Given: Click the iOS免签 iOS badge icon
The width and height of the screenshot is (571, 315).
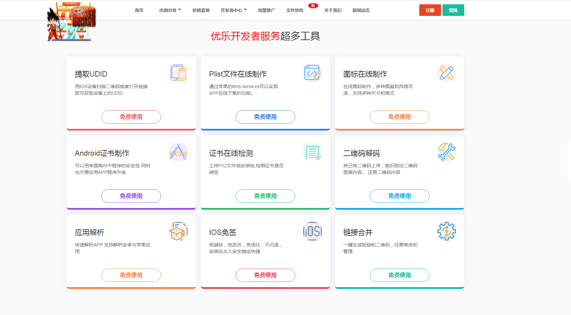Looking at the screenshot, I should point(313,231).
